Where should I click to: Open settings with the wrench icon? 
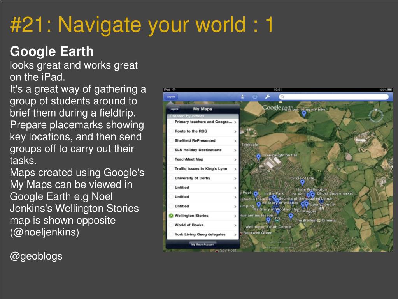tap(267, 97)
